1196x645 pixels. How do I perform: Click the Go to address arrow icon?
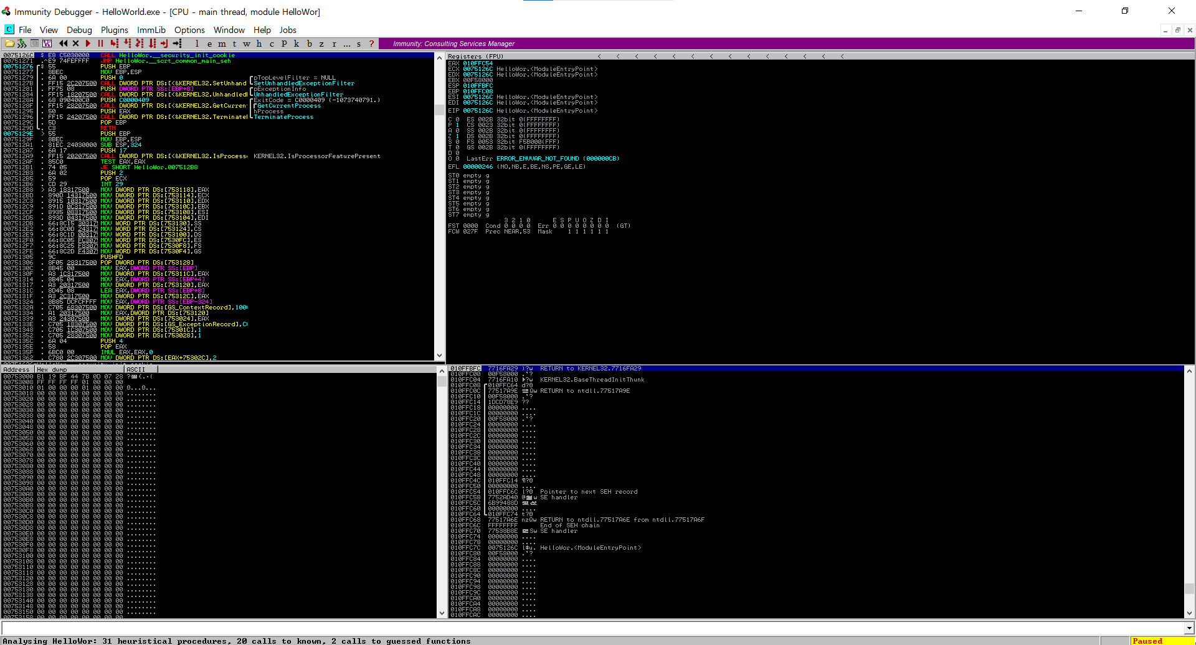pyautogui.click(x=178, y=44)
